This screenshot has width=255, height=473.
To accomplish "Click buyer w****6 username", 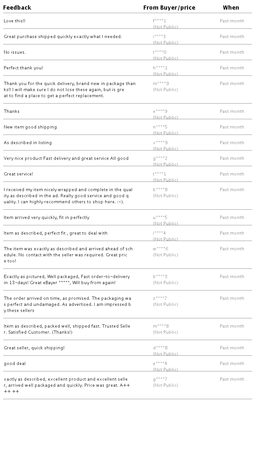I will (160, 249).
